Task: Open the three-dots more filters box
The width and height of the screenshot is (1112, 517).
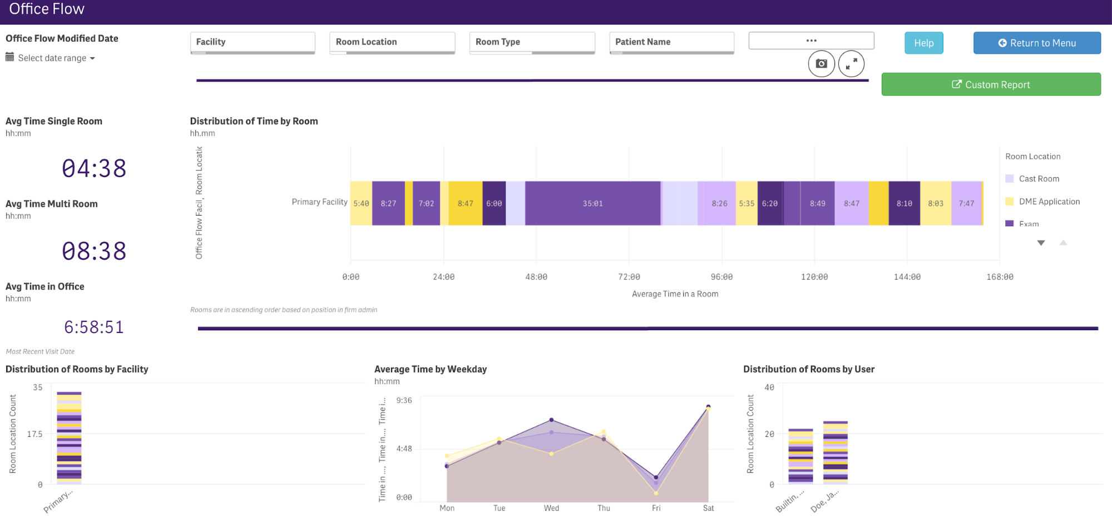Action: tap(811, 41)
